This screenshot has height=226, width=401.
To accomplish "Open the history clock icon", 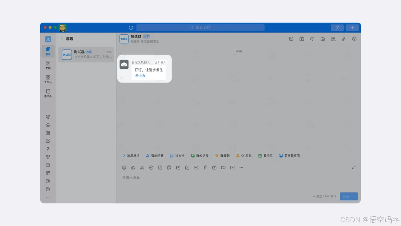I will 131,28.
